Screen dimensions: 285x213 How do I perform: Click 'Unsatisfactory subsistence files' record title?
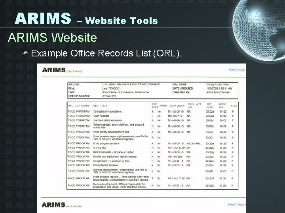pos(111,161)
